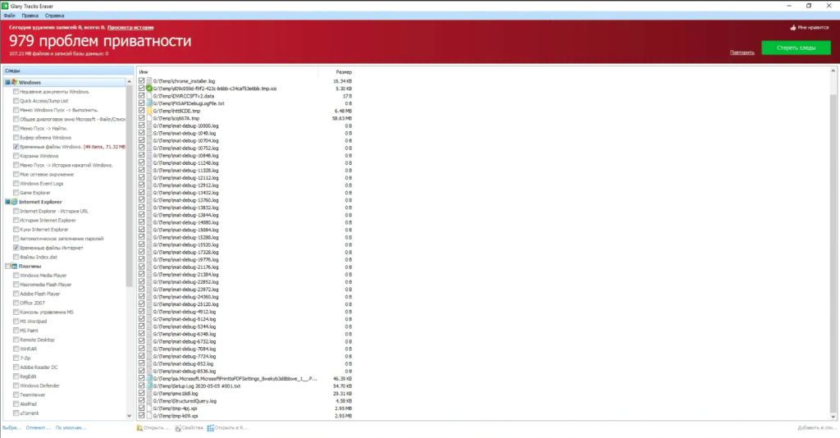The width and height of the screenshot is (840, 438).
Task: Click the file icon of icq667A.tmp
Action: (149, 118)
